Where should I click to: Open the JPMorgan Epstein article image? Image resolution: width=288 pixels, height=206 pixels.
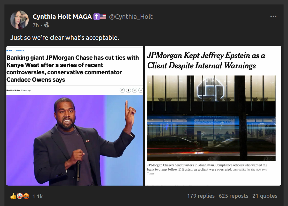[213, 116]
